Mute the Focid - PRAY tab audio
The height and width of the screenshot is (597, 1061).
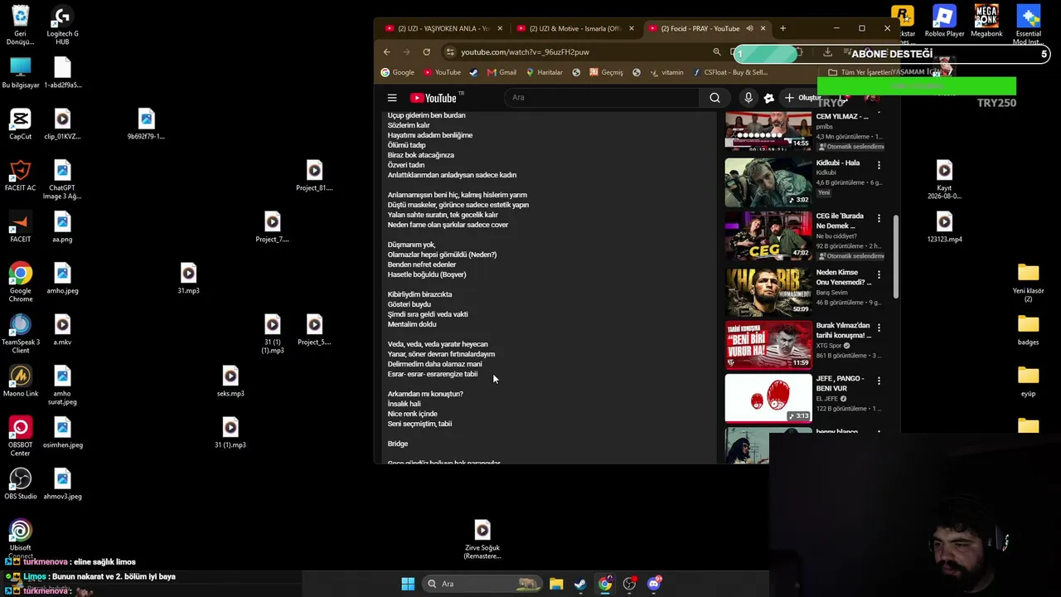pos(749,28)
